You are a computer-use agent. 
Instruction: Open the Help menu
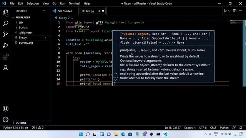[86, 3]
